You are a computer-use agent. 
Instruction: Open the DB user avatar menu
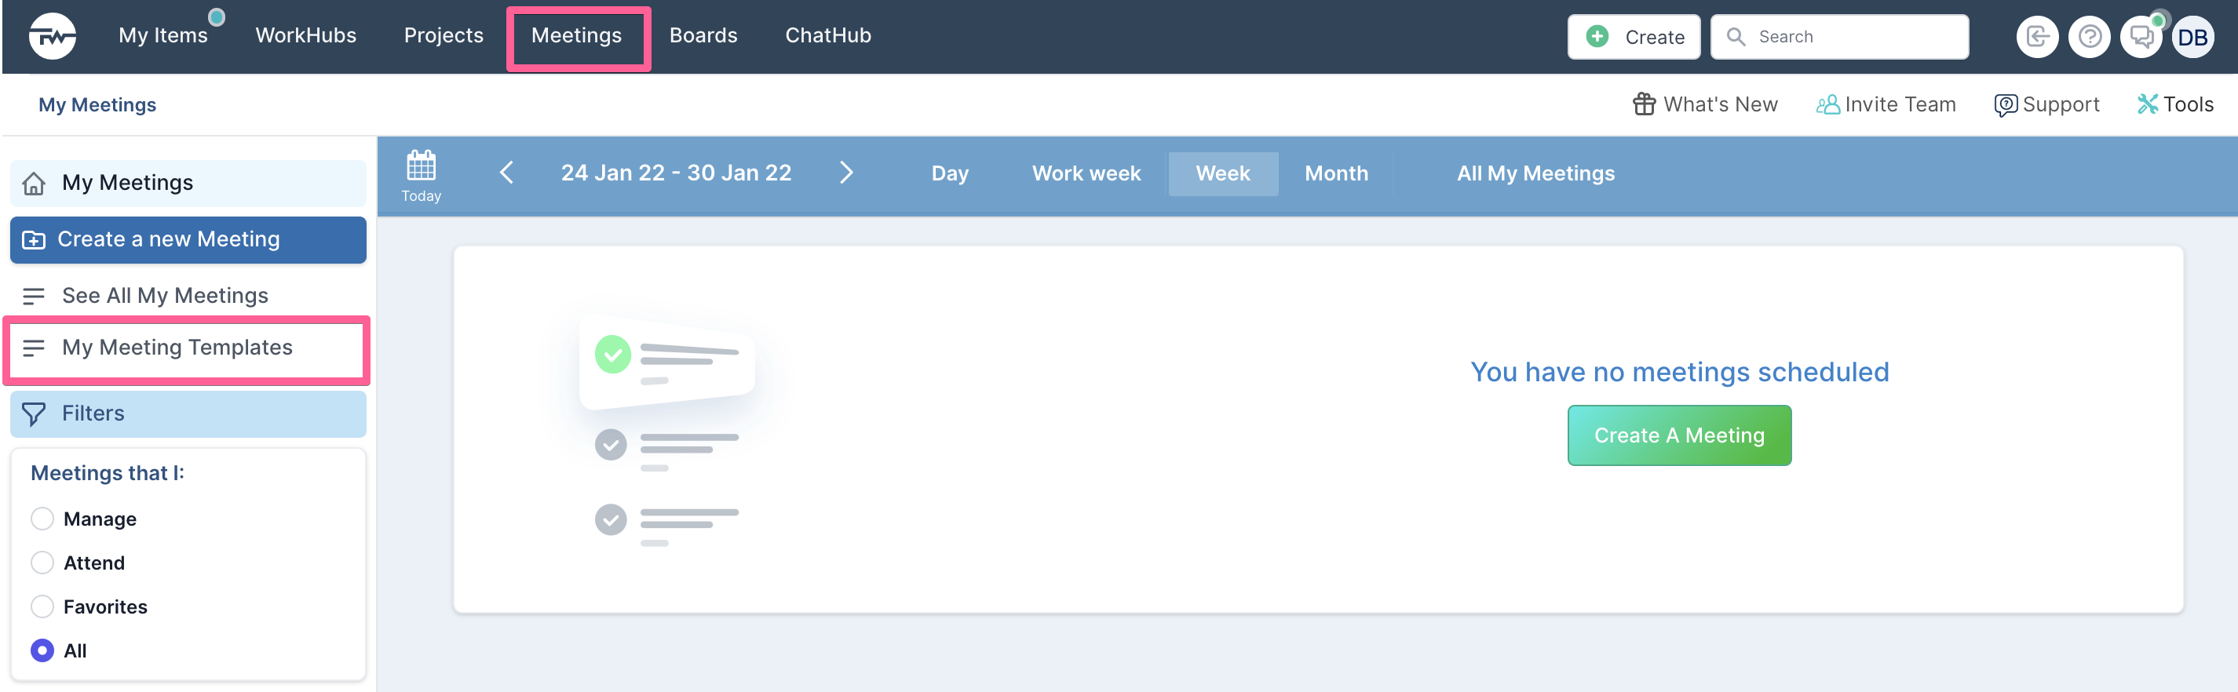[2192, 36]
